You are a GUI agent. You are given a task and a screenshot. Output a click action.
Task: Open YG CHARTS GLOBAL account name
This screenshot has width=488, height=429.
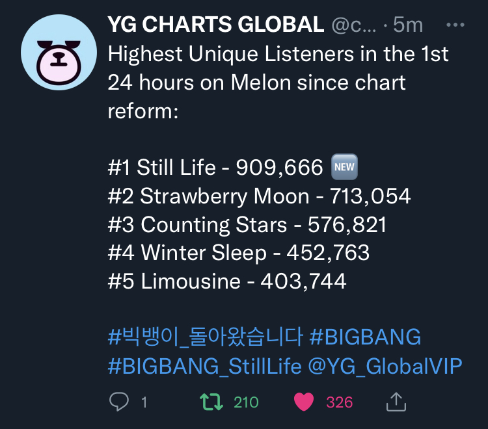tap(215, 24)
